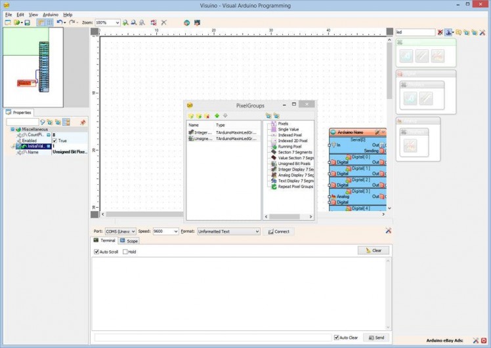Choose Repeat Pixel Groups element icon
The height and width of the screenshot is (348, 491).
pyautogui.click(x=273, y=187)
